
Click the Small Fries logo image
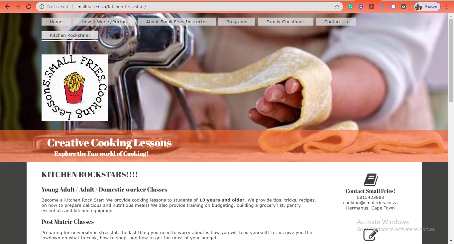tap(75, 88)
